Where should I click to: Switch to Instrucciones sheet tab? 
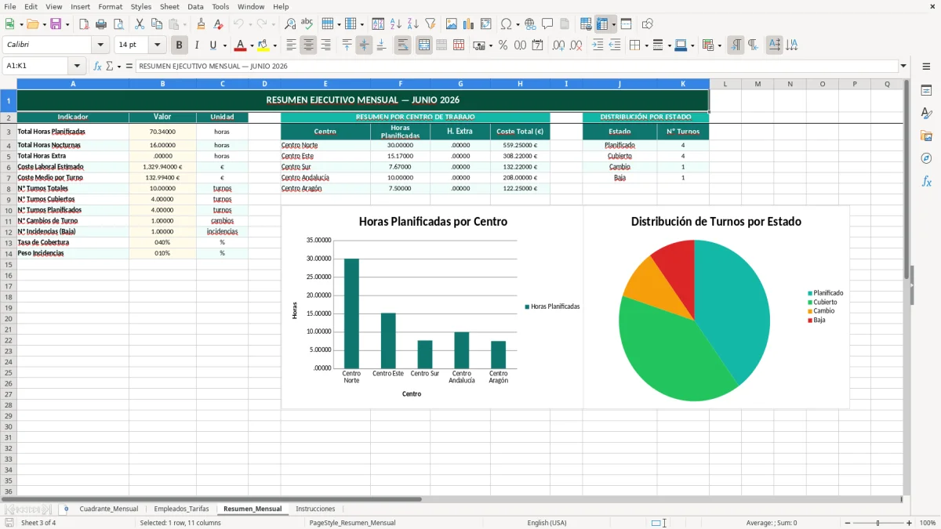315,509
